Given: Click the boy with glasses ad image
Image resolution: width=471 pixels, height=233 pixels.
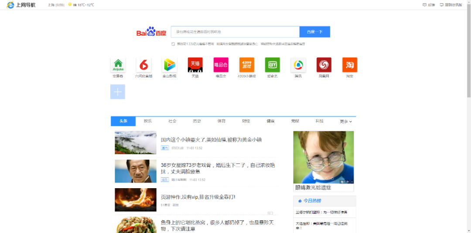Looking at the screenshot, I should 324,157.
